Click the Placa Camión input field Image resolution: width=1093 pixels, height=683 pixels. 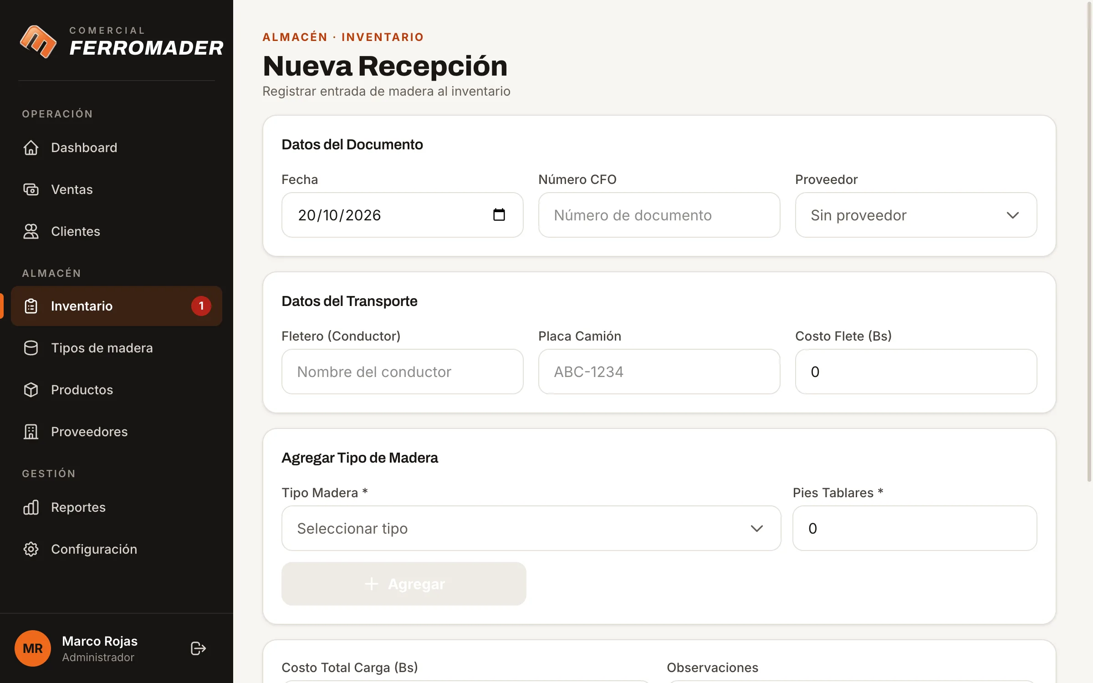click(x=659, y=372)
